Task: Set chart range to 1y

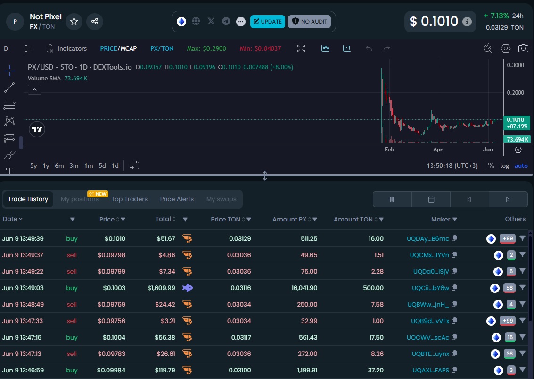Action: click(46, 166)
